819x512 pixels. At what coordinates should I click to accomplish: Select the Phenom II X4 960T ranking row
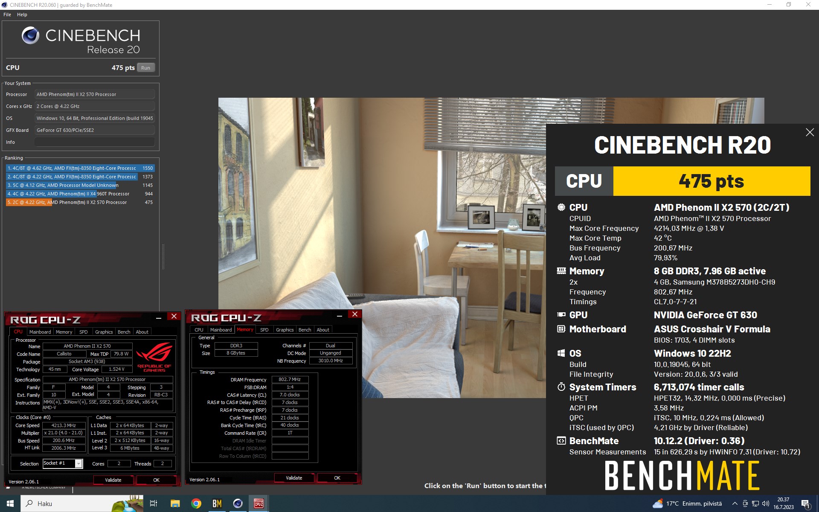[x=80, y=194]
